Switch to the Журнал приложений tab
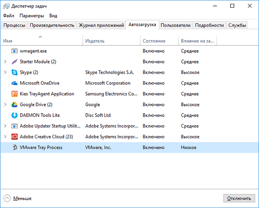Viewport: 259px width, 208px height. click(x=101, y=25)
